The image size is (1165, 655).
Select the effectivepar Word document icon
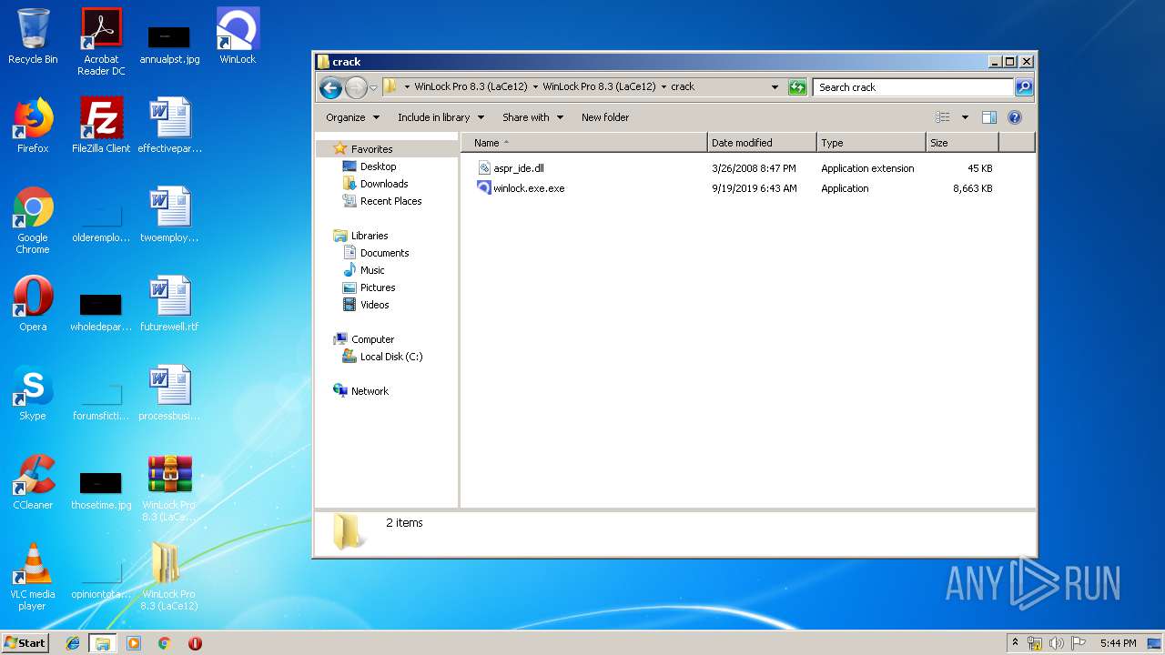click(x=169, y=126)
